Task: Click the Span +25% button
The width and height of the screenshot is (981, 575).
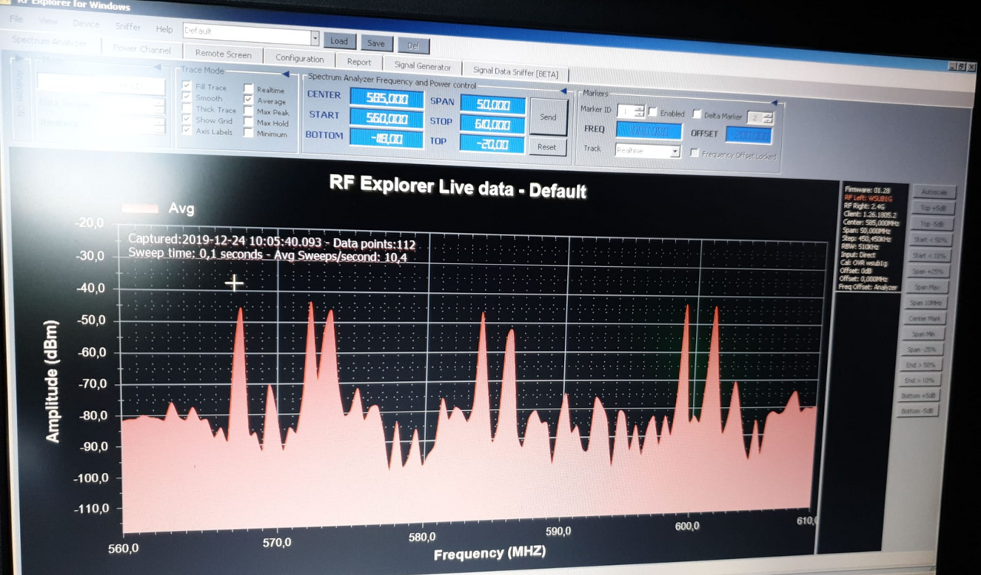Action: pos(927,271)
